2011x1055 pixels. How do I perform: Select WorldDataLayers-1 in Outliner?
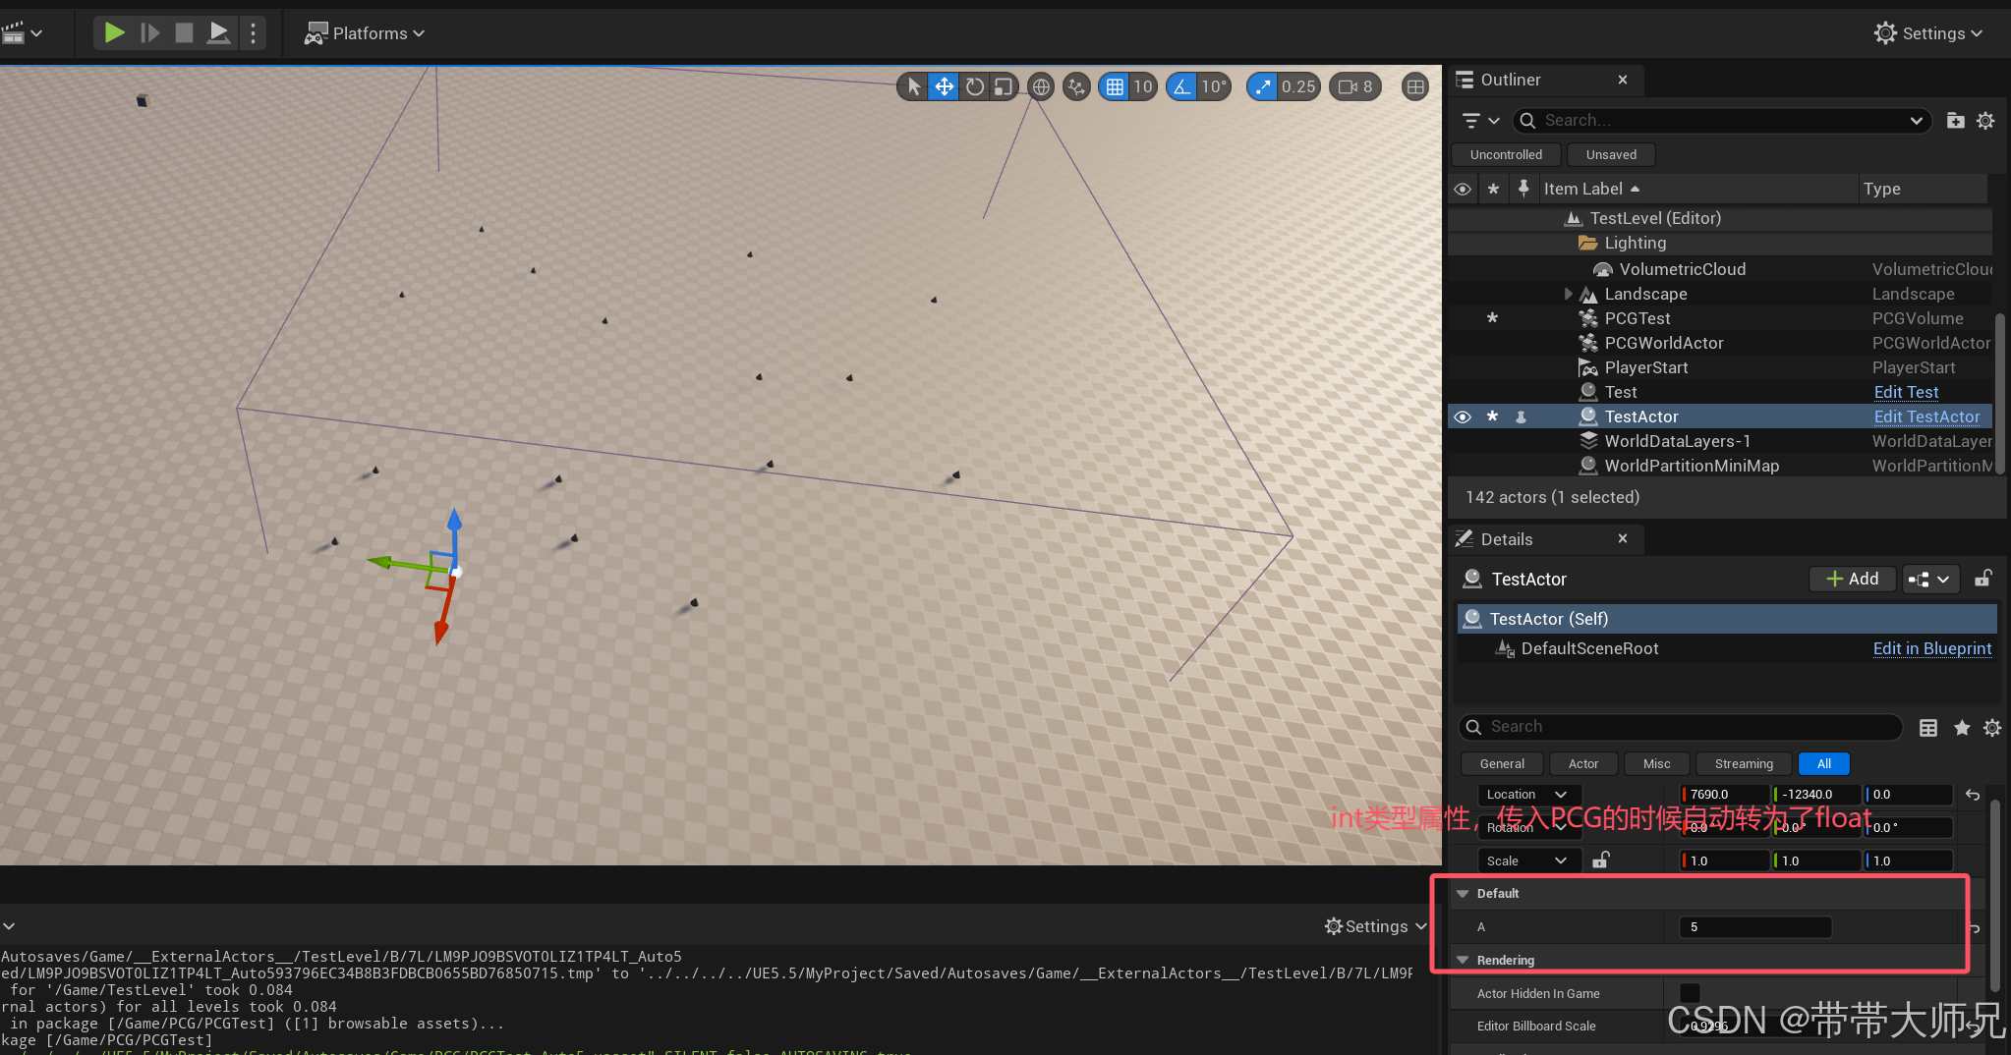click(1677, 441)
